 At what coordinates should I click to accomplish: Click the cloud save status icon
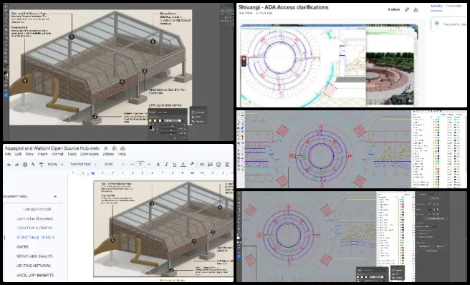123,148
